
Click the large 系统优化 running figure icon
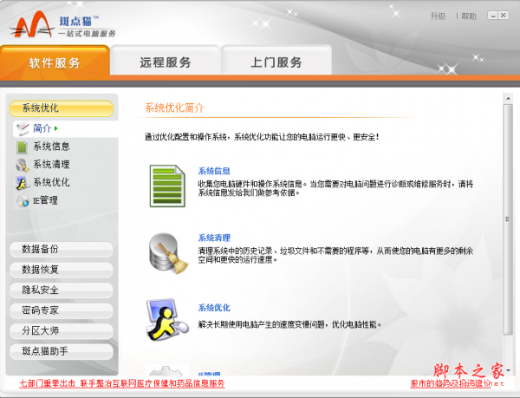tap(167, 320)
